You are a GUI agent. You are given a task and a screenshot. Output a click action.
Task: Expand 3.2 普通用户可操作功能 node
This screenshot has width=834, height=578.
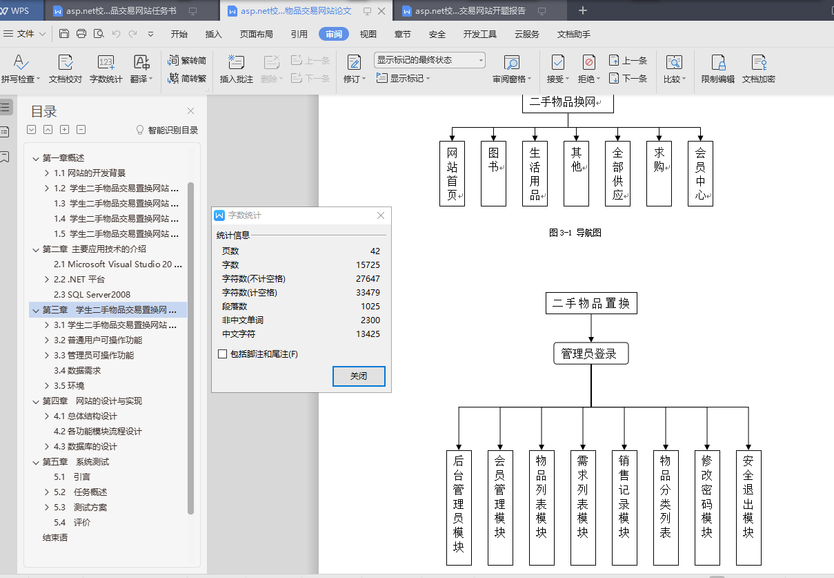click(x=47, y=340)
